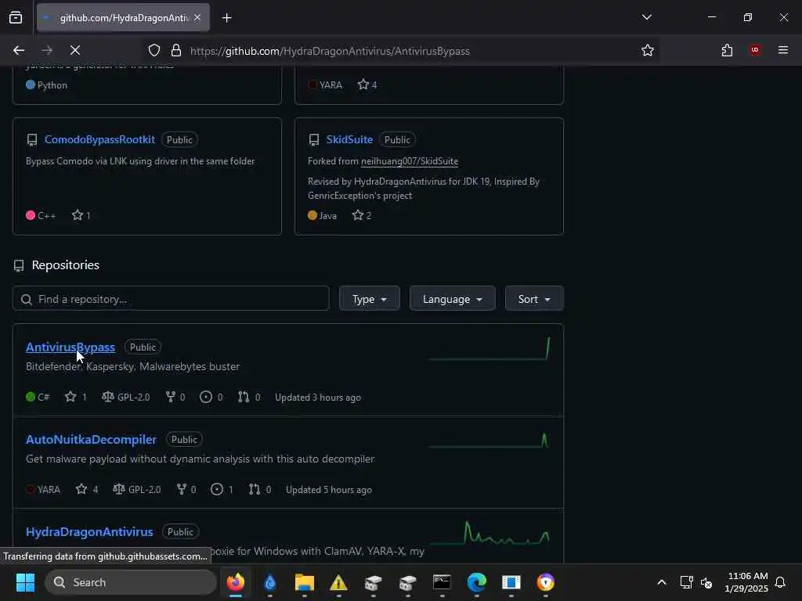Click the star count on ComodoBypassRootkit card

pyautogui.click(x=81, y=215)
